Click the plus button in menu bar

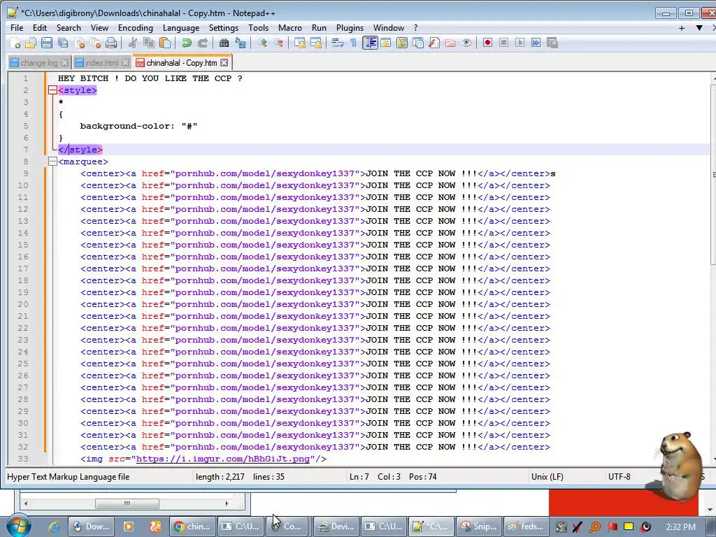[x=682, y=28]
